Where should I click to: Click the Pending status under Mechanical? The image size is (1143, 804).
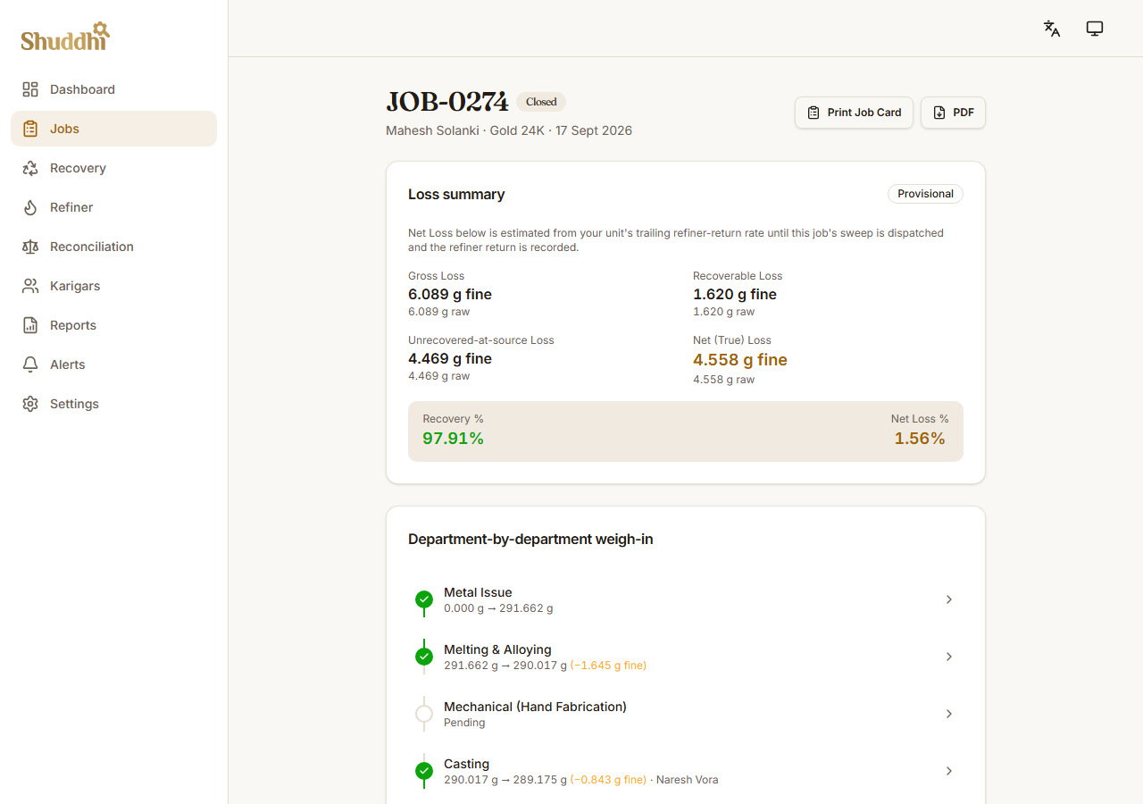point(464,723)
